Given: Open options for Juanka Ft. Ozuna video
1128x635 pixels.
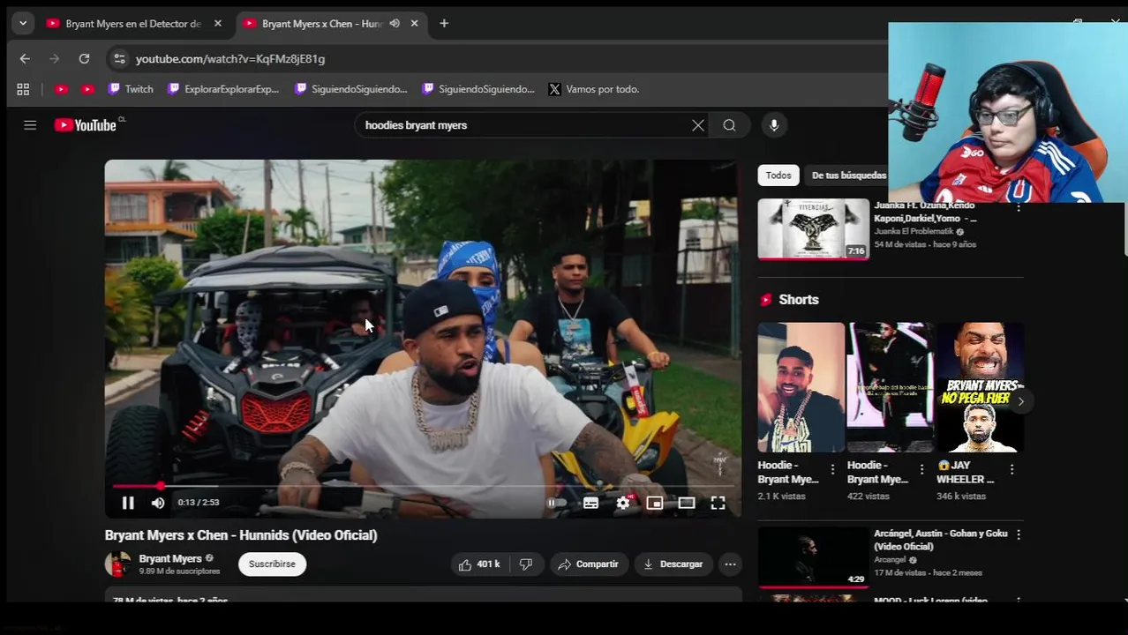Looking at the screenshot, I should click(x=1018, y=207).
